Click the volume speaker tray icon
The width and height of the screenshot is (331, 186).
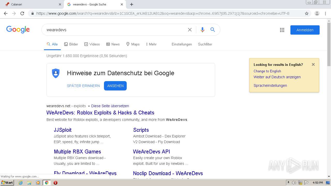[x=294, y=183]
